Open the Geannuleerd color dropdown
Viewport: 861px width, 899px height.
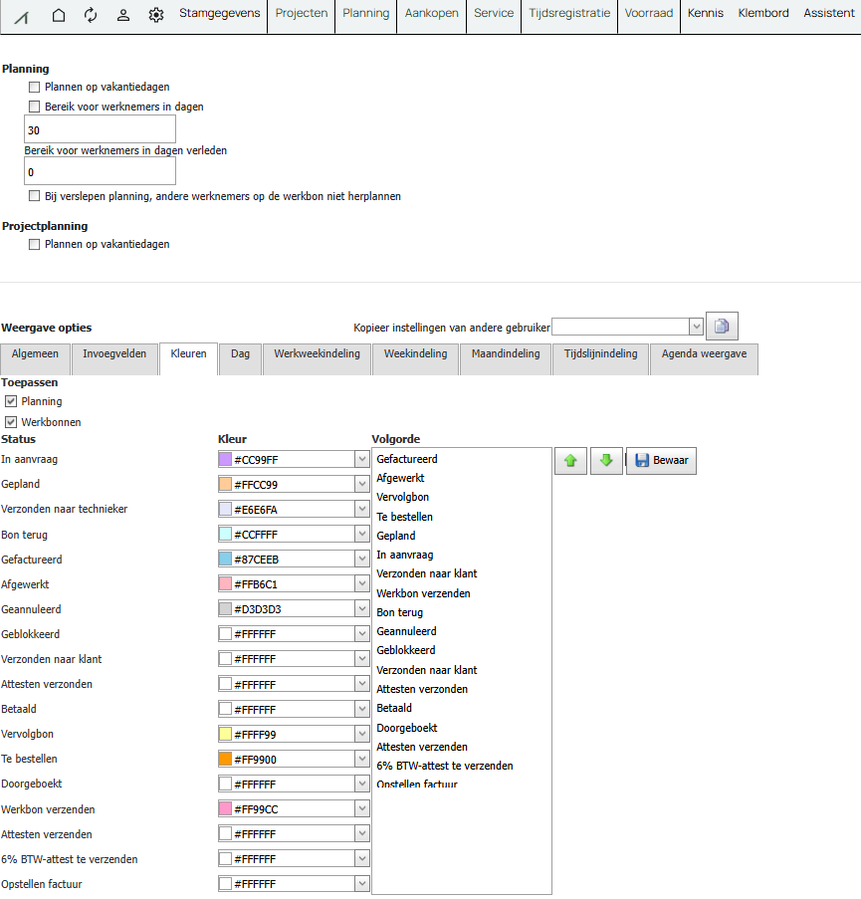click(x=361, y=609)
